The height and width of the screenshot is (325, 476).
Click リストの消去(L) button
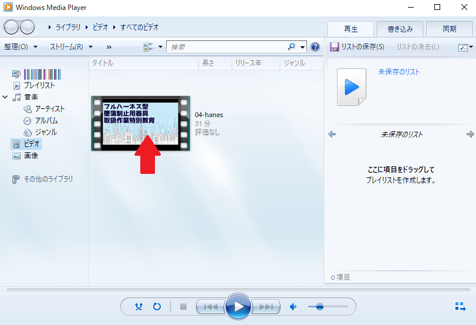tap(418, 47)
